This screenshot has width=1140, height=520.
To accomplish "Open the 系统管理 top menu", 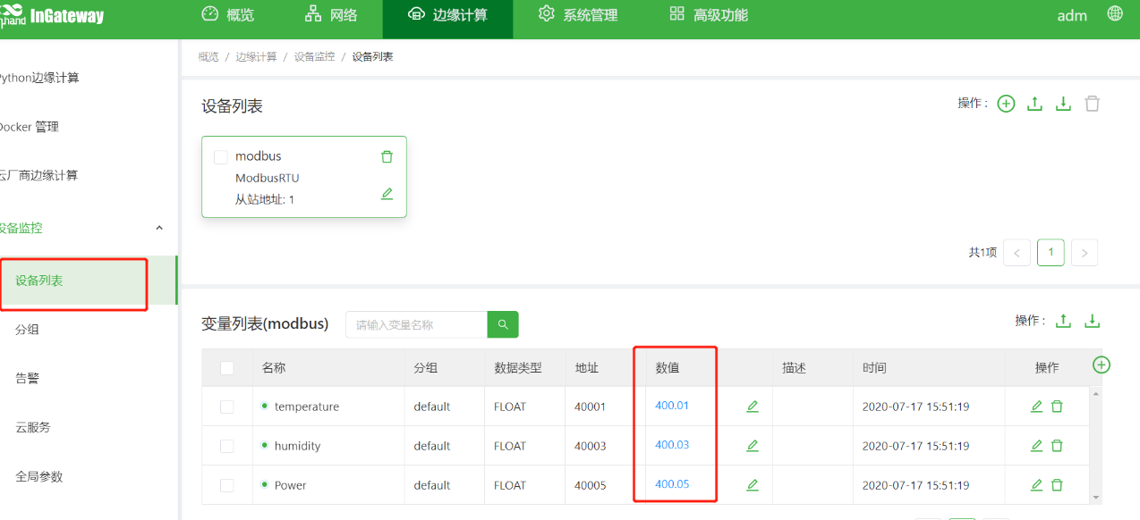I will point(578,15).
